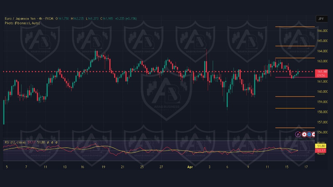The image size is (333, 187).
Task: Click the 159.000 price axis label
Action: [x=322, y=102]
